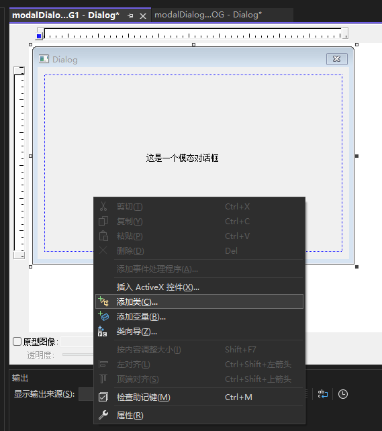Click the clock icon in the 输出 panel
The height and width of the screenshot is (431, 382).
pos(342,394)
